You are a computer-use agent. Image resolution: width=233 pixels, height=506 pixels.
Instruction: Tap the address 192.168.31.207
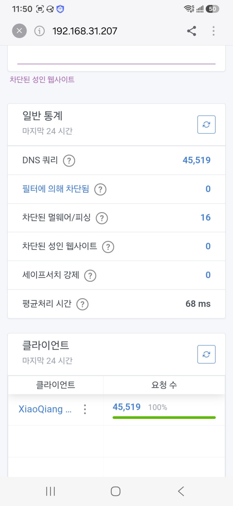click(x=85, y=31)
